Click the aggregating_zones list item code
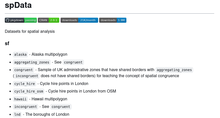 (x=32, y=62)
